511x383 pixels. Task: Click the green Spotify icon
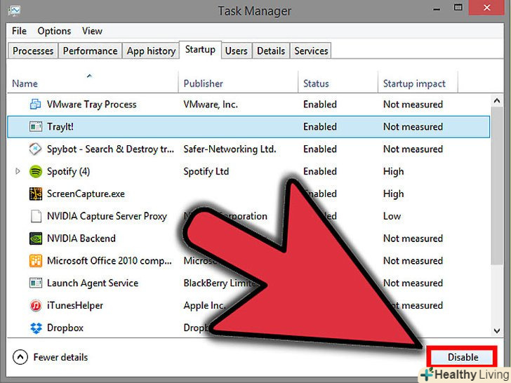pos(36,171)
